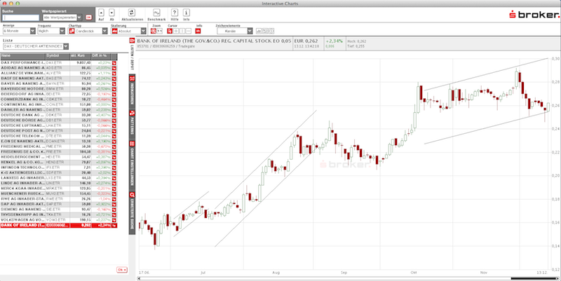Select the crosshair Cursor tool
The width and height of the screenshot is (561, 281).
click(176, 31)
